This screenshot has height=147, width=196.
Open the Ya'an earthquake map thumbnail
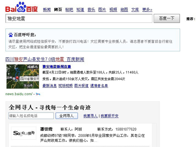tap(23, 76)
